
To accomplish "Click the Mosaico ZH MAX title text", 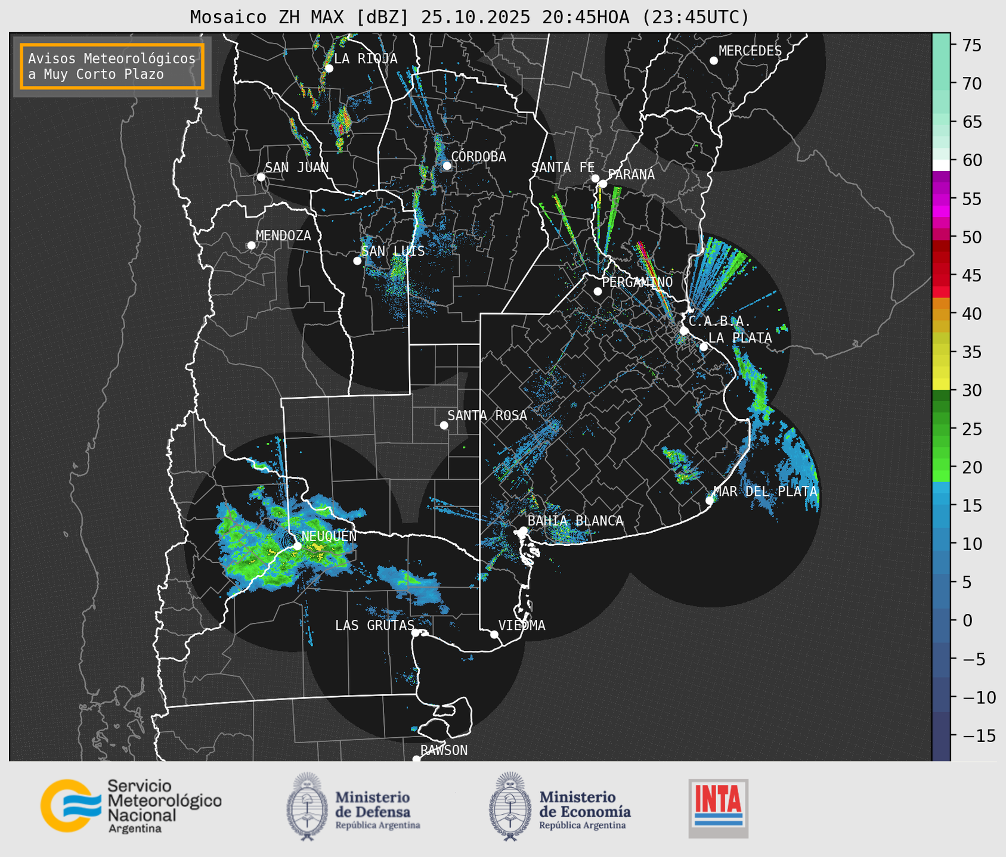I will (x=469, y=17).
